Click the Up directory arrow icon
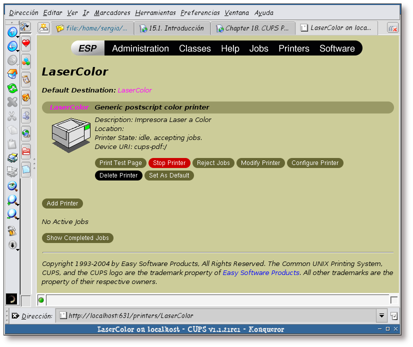Screen dimensions: 413x347 coord(12,31)
